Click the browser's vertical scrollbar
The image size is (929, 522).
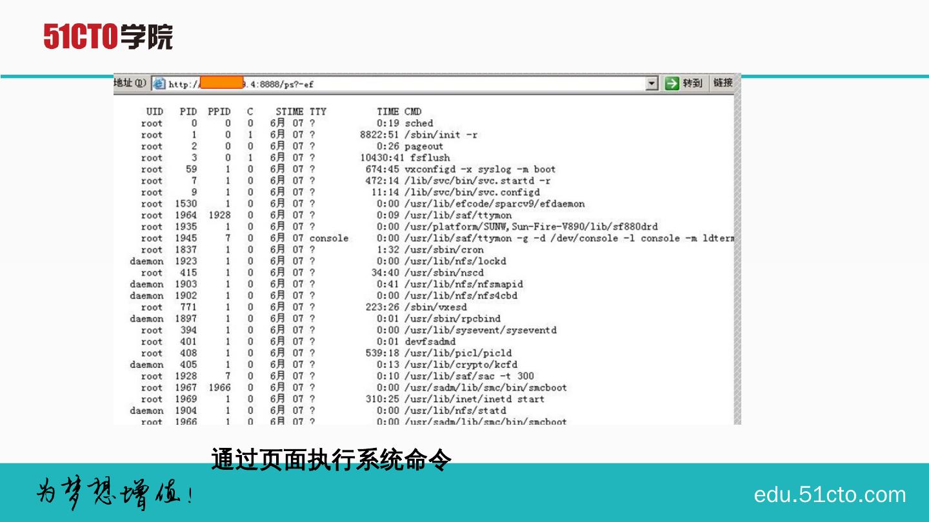click(737, 258)
